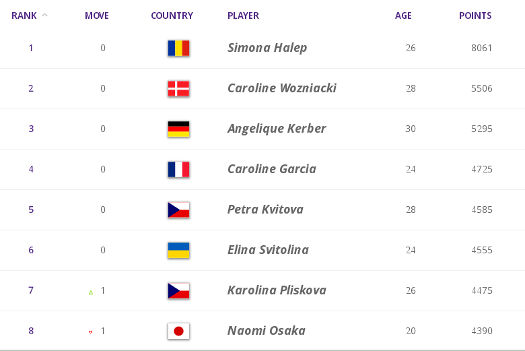Screen dimensions: 525x351
Task: Open Simona Halep's player profile
Action: (x=267, y=48)
